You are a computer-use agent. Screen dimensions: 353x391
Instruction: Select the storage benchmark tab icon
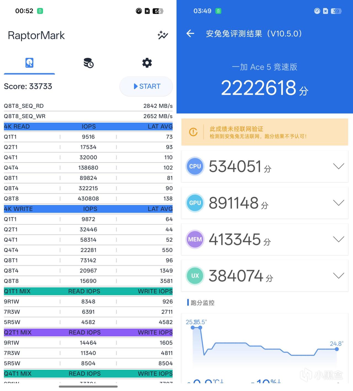click(30, 63)
